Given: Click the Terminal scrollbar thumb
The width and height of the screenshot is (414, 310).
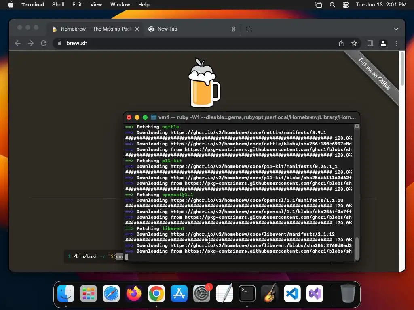Looking at the screenshot, I should (357, 249).
